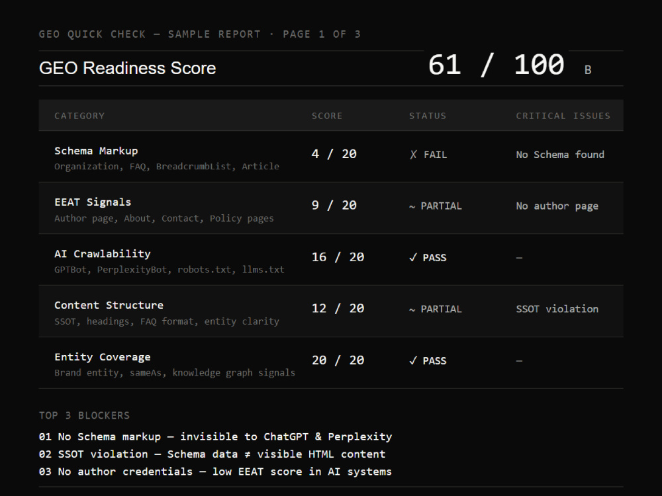Select the Schema Markup row title
This screenshot has height=496, width=662.
[x=96, y=151]
